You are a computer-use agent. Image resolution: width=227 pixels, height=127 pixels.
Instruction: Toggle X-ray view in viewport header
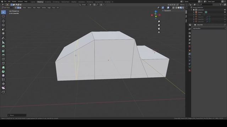(173, 8)
